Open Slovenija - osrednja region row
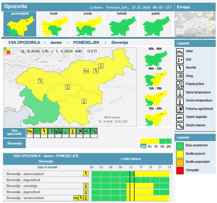The image size is (217, 203). (88, 186)
